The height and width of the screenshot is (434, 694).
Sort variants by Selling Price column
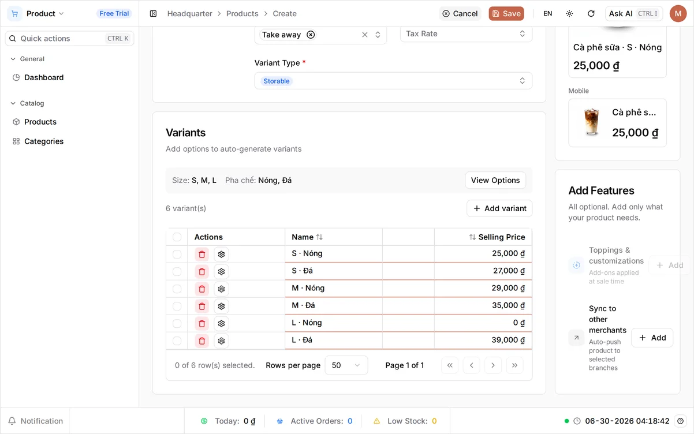click(x=497, y=237)
